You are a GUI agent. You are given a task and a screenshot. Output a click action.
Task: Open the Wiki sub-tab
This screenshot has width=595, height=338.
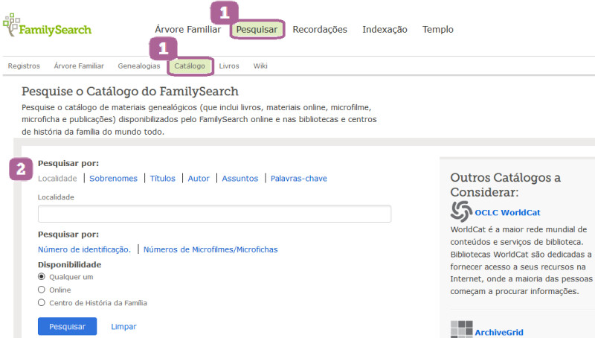point(260,66)
